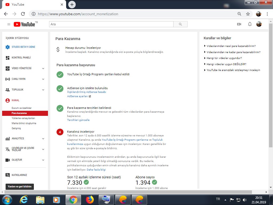Image resolution: width=273 pixels, height=205 pixels.
Task: Open AdSense ayarları link
Action: click(x=78, y=96)
